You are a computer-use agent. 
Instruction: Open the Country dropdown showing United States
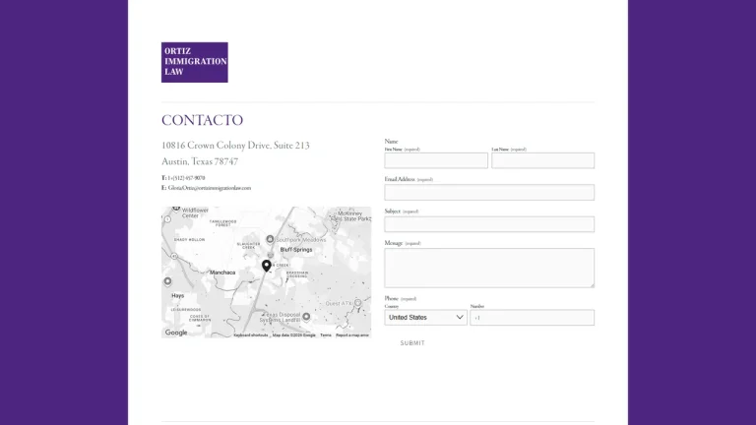click(425, 318)
